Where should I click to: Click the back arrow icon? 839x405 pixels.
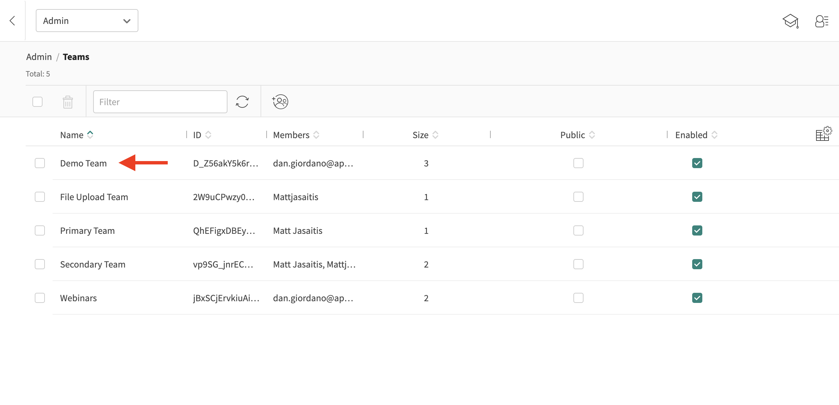pyautogui.click(x=12, y=21)
